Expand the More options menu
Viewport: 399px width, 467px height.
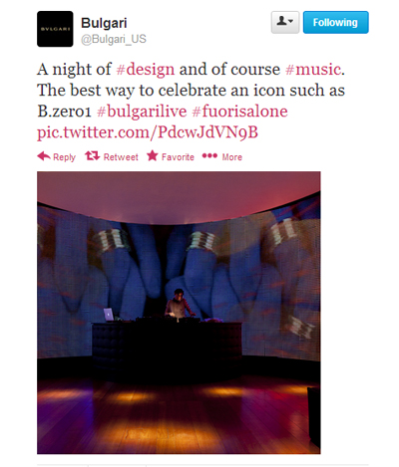(x=232, y=157)
